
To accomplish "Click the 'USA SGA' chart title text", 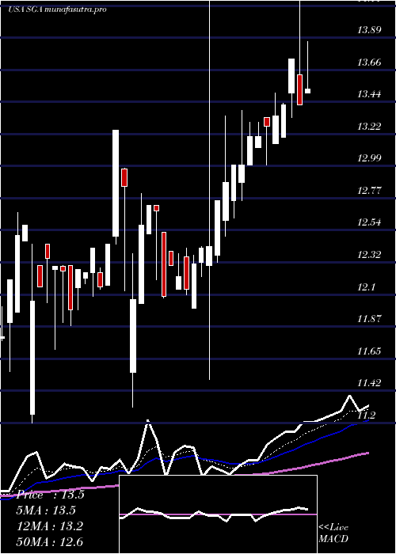I will point(25,9).
